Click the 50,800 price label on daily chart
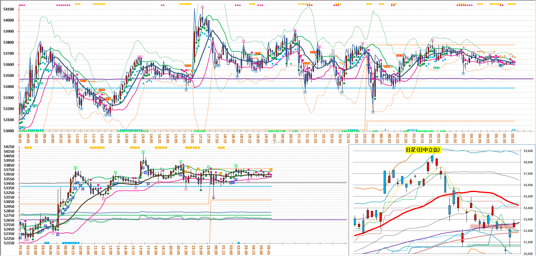 528,254
